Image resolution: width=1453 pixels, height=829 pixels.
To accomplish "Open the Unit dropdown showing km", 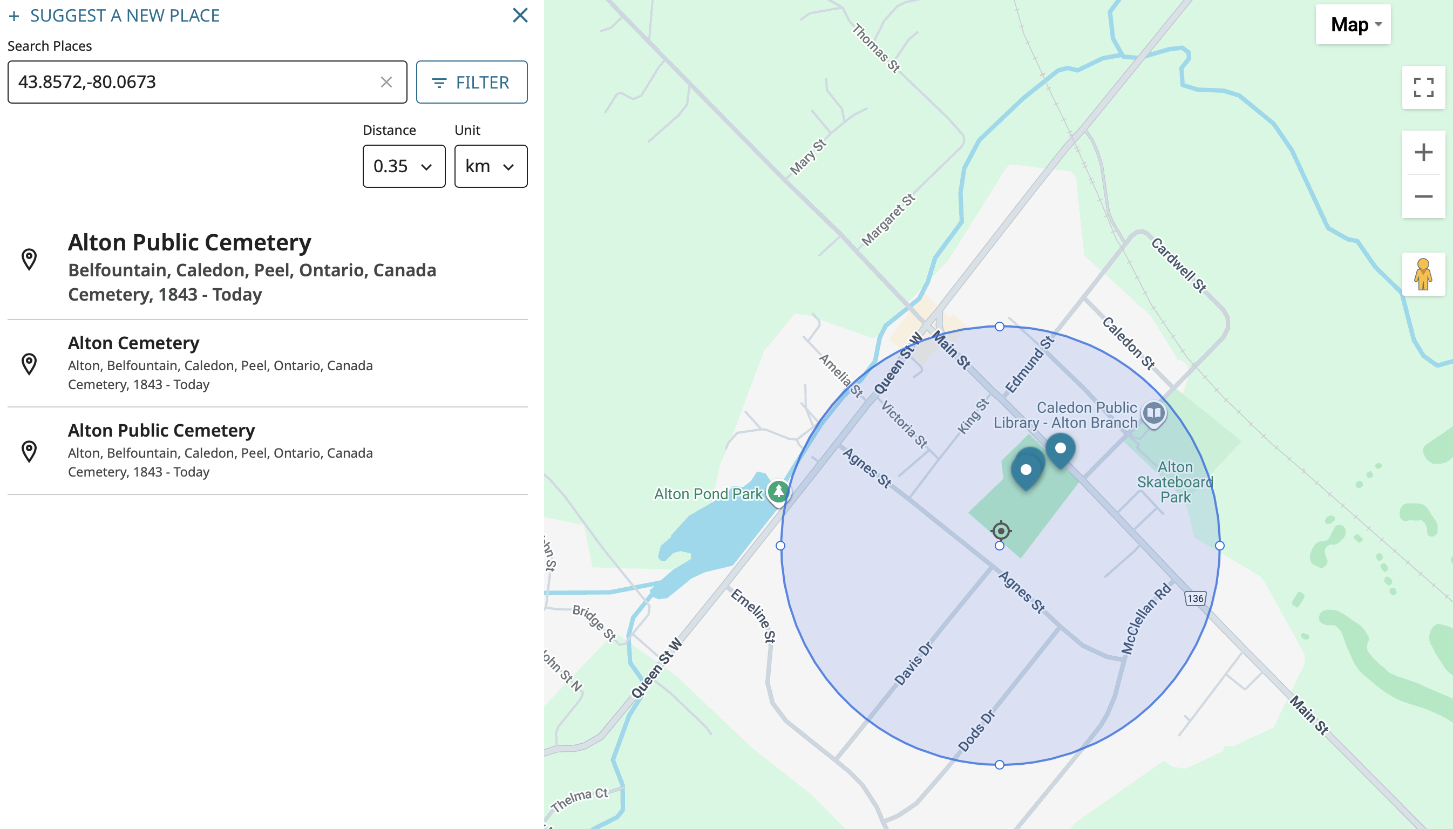I will pos(490,166).
